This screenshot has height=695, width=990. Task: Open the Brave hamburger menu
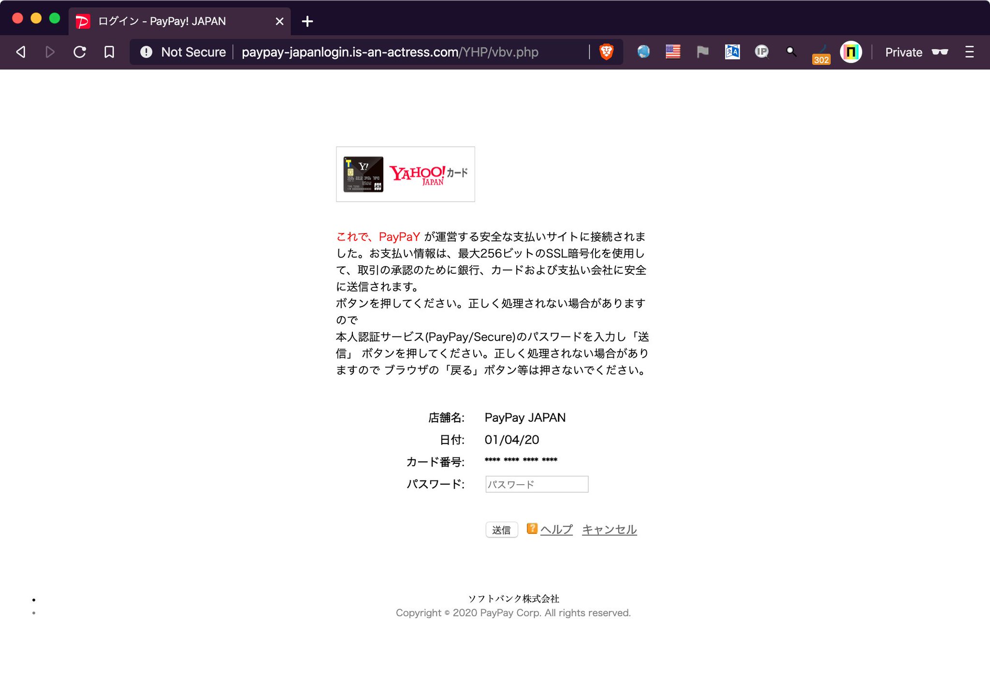[969, 52]
